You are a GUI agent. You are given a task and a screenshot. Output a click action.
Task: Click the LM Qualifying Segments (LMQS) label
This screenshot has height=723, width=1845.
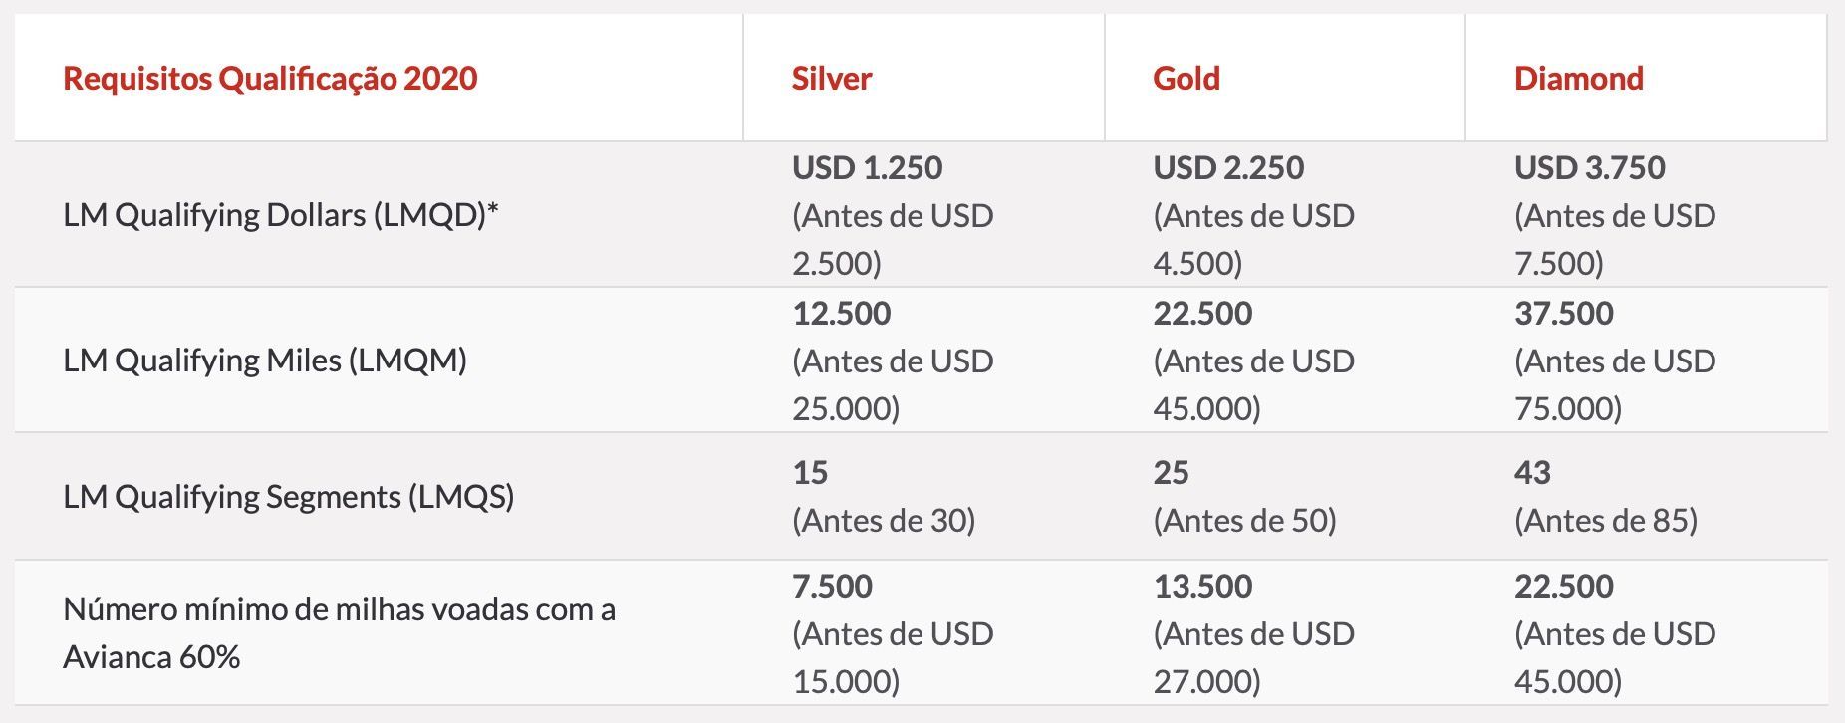pyautogui.click(x=289, y=496)
